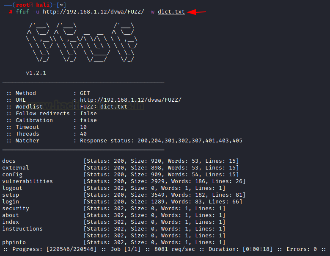Click the 'instructions' result entry
Image resolution: width=330 pixels, height=256 pixels.
(22, 229)
